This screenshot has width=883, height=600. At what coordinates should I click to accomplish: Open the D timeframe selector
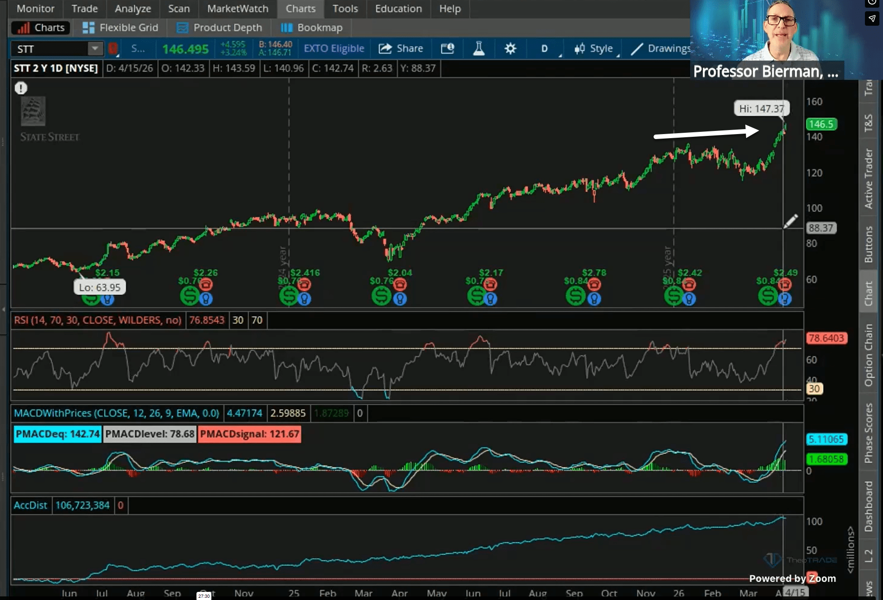(545, 48)
